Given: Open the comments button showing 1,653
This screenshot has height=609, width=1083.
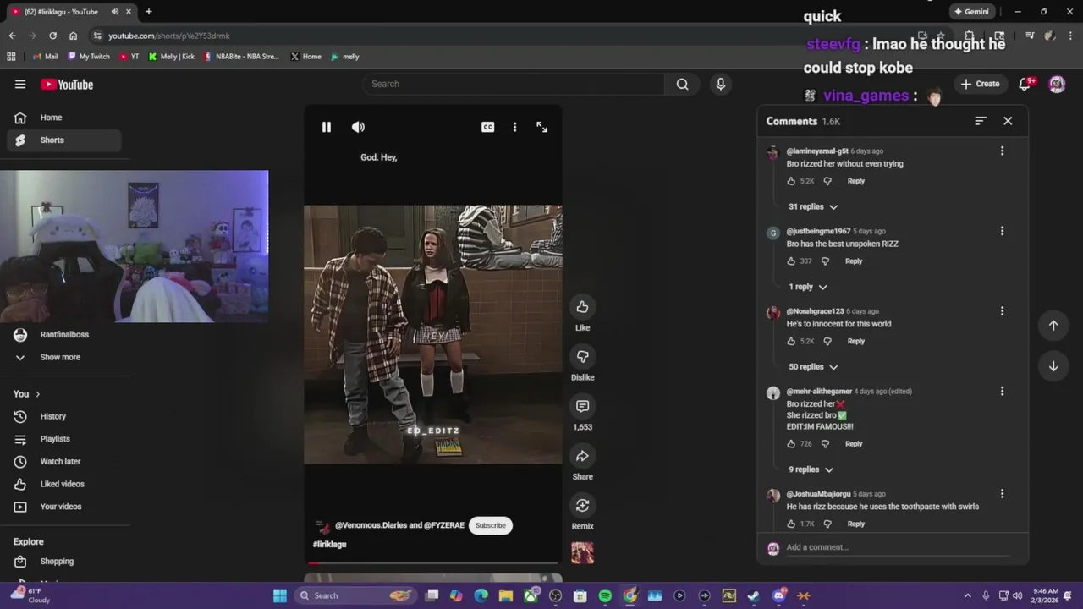Looking at the screenshot, I should coord(582,406).
